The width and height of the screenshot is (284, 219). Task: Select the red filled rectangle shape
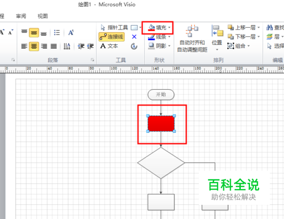[161, 124]
